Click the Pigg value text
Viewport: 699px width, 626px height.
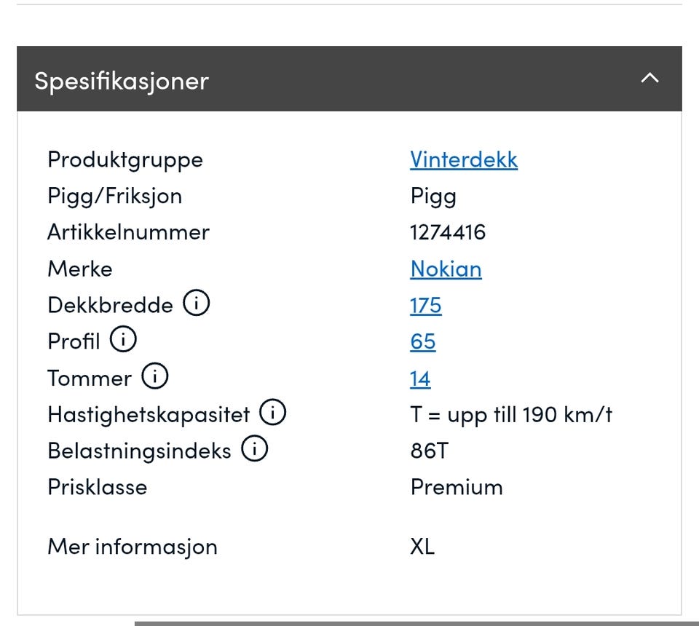pyautogui.click(x=433, y=196)
